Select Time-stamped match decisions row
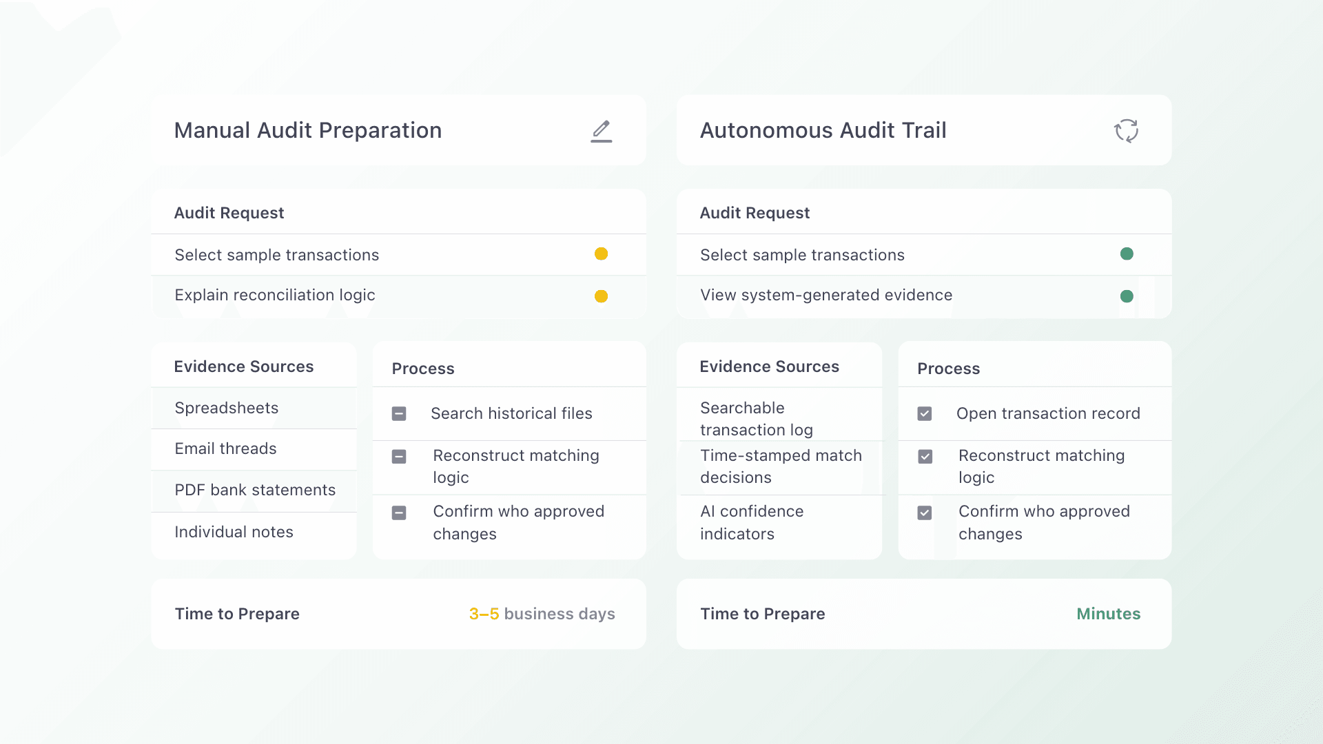The image size is (1323, 744). click(780, 466)
